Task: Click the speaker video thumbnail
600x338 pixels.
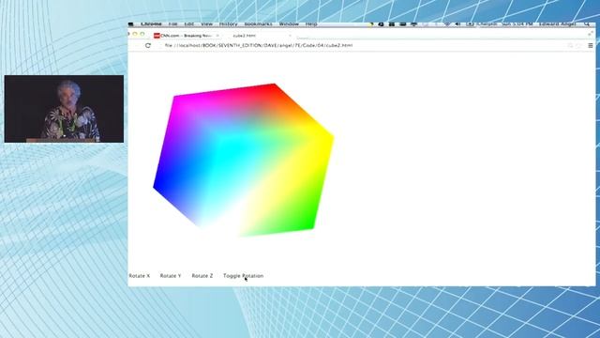Action: [x=64, y=109]
